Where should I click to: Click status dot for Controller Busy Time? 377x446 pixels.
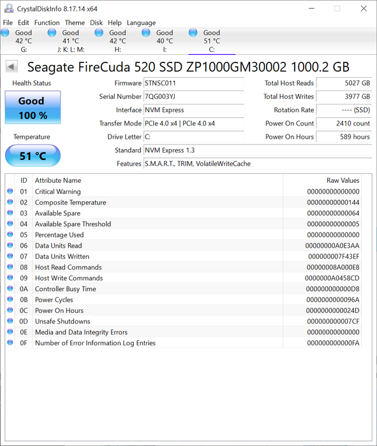click(x=10, y=289)
